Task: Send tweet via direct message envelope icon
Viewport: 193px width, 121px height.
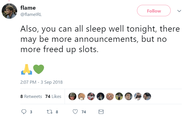Action: (x=100, y=112)
